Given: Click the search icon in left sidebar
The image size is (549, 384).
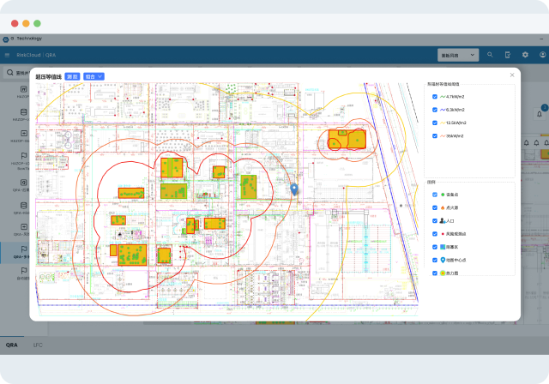Looking at the screenshot, I should [10, 73].
